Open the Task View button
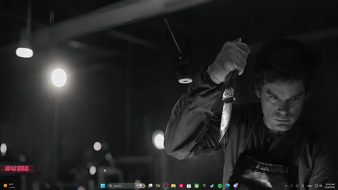This screenshot has height=190, width=338. tap(150, 186)
